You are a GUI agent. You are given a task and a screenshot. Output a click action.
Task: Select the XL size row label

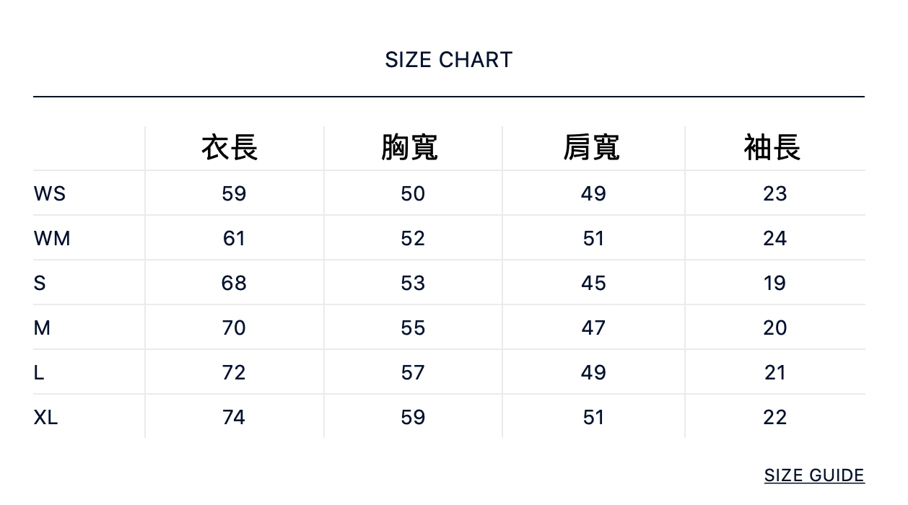(x=45, y=417)
